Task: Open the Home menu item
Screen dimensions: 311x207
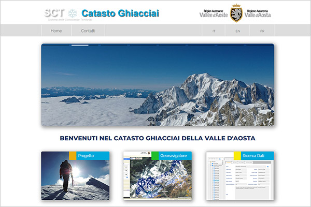Action: 56,31
